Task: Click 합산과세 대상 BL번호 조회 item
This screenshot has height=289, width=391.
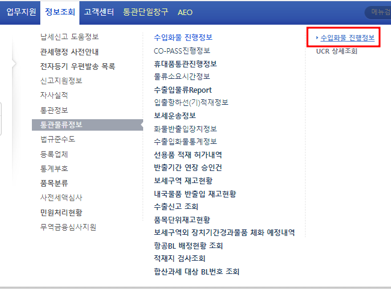Action: (197, 272)
